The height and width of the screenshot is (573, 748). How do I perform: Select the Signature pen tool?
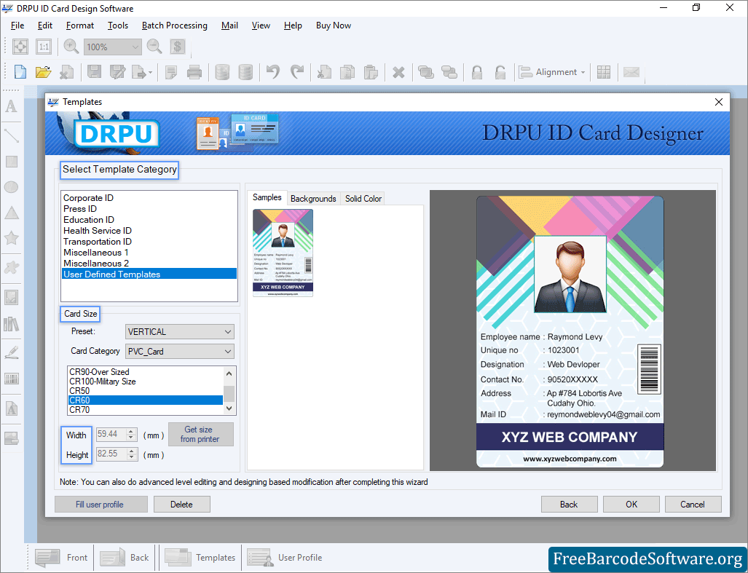coord(12,353)
